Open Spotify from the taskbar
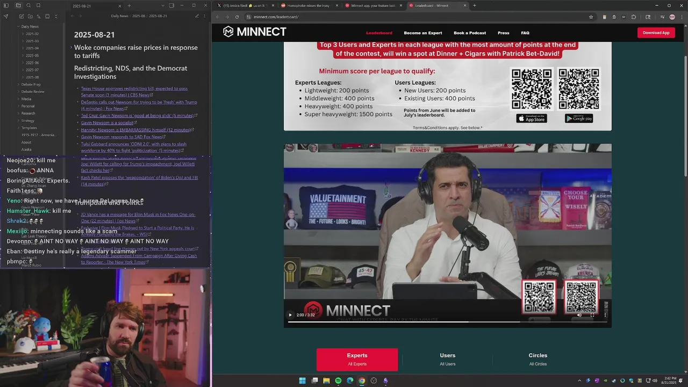Image resolution: width=688 pixels, height=387 pixels. pyautogui.click(x=338, y=381)
